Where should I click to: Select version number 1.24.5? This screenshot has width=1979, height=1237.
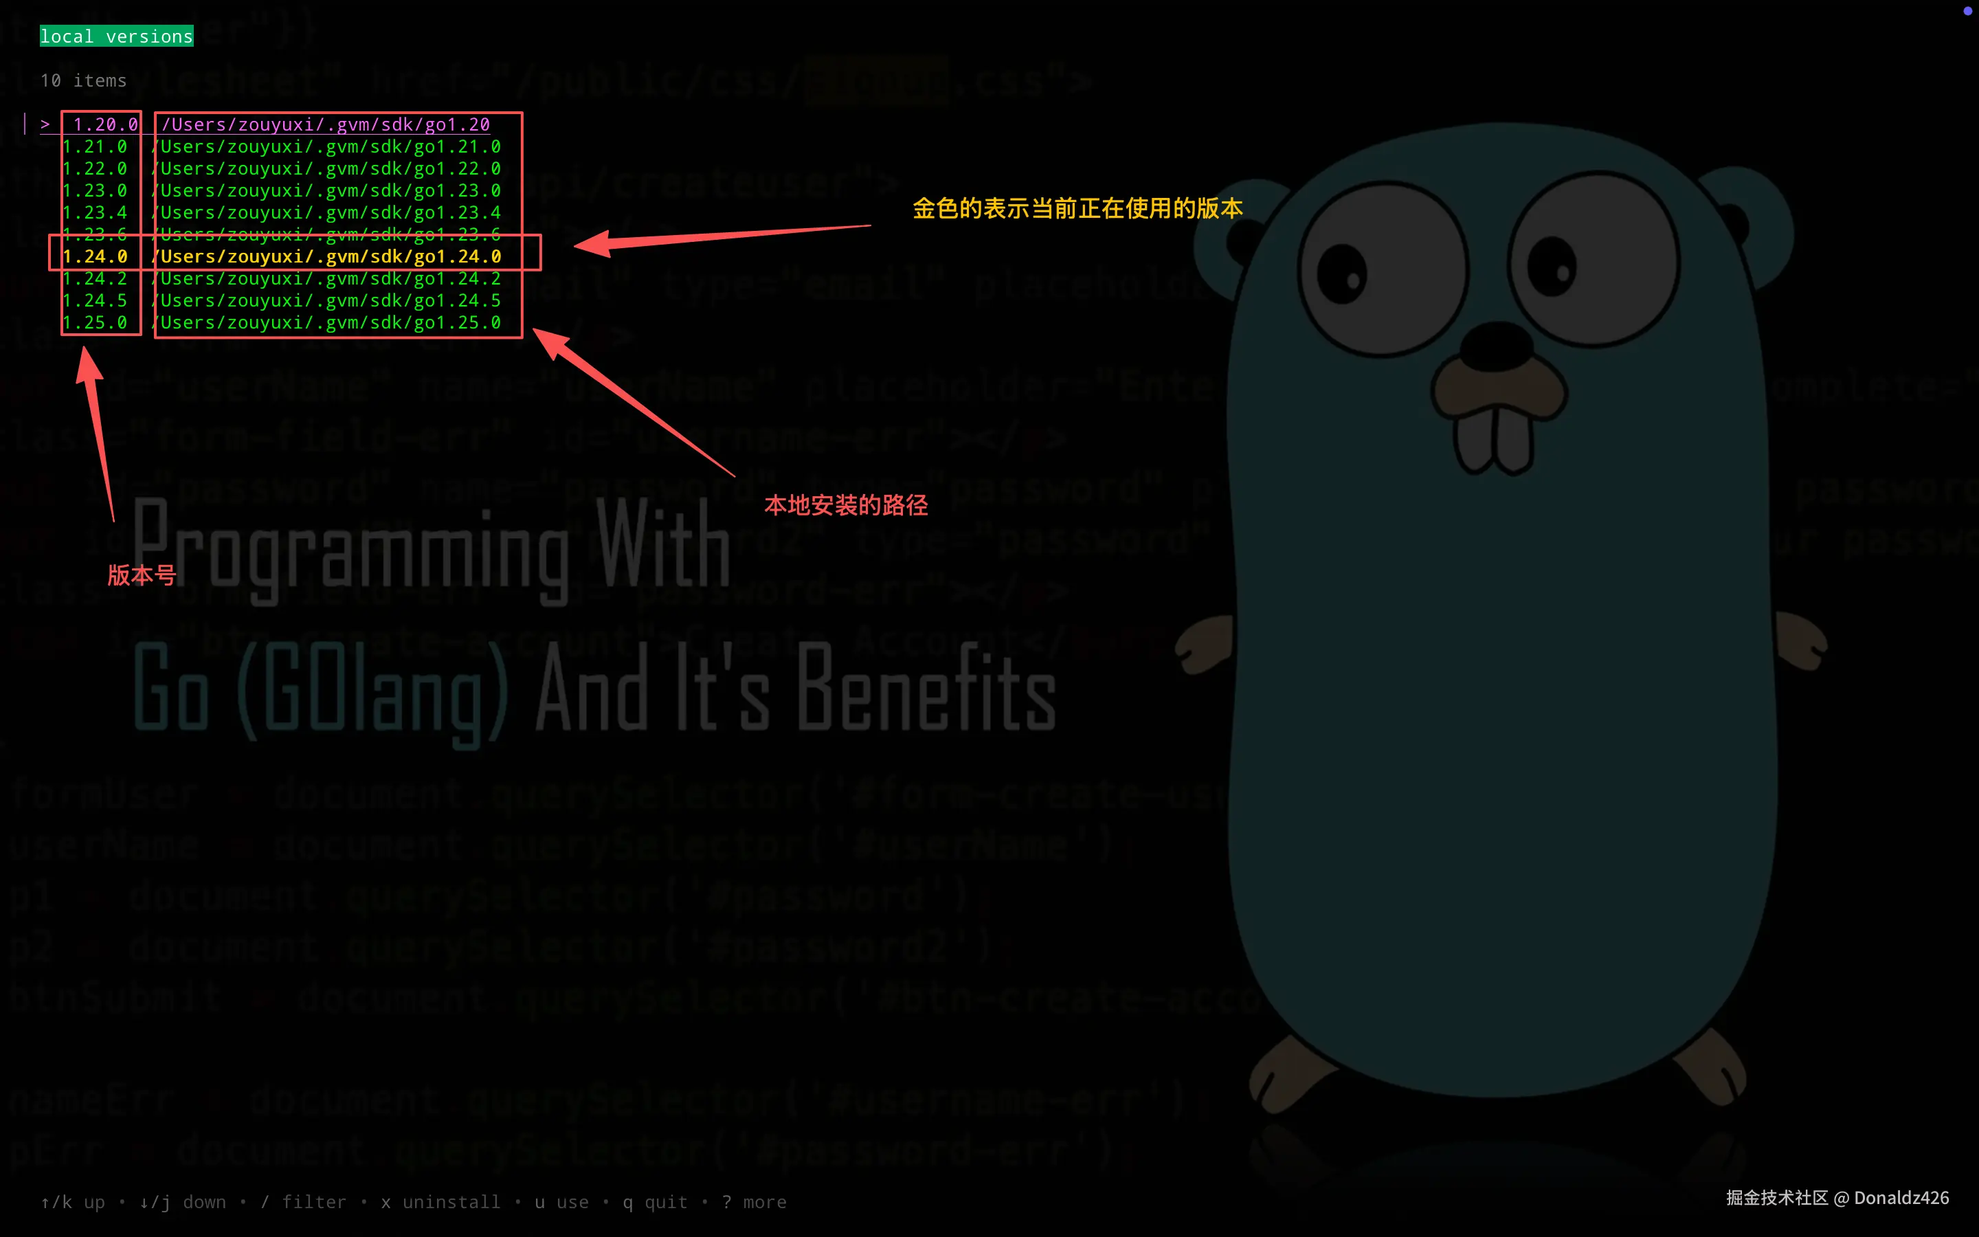coord(95,301)
